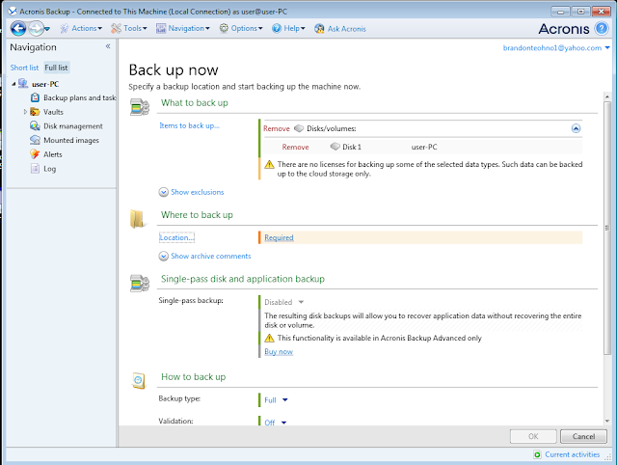Image resolution: width=617 pixels, height=465 pixels.
Task: Open the Backup type Full dropdown
Action: coord(277,400)
